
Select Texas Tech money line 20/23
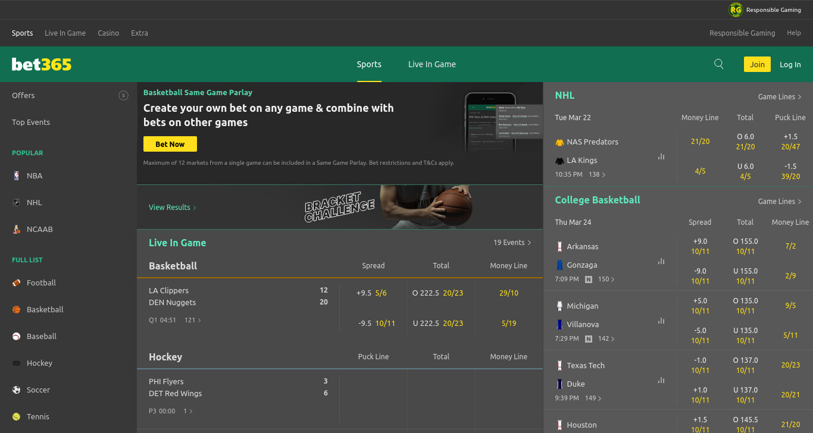point(790,365)
